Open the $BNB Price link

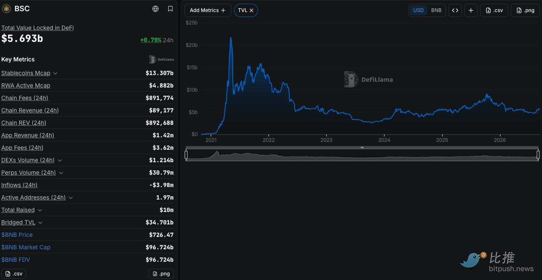(x=17, y=235)
